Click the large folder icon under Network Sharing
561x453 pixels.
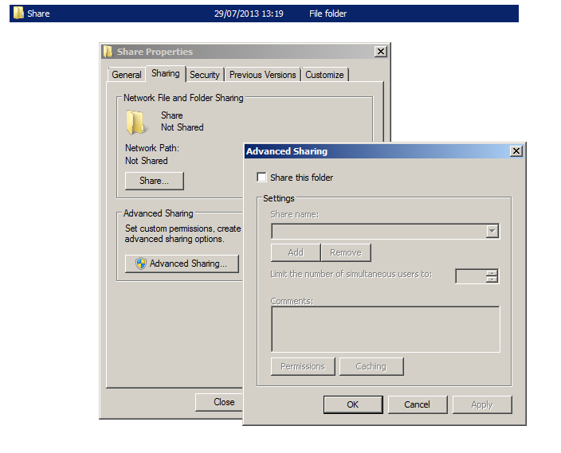point(135,122)
